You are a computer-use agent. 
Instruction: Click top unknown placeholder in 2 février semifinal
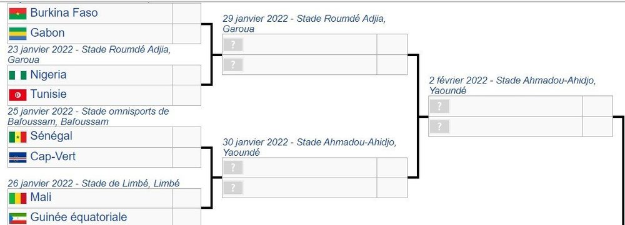pos(439,106)
